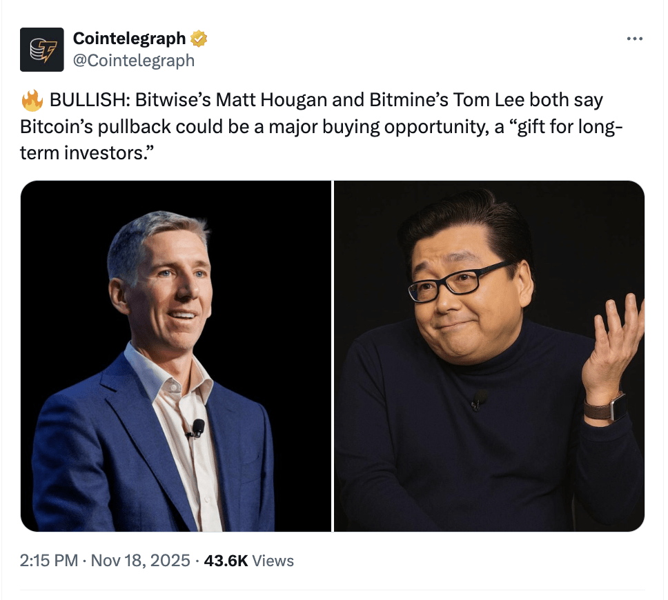Open the Cointelegraph profile avatar logo
This screenshot has width=668, height=600.
click(x=41, y=50)
